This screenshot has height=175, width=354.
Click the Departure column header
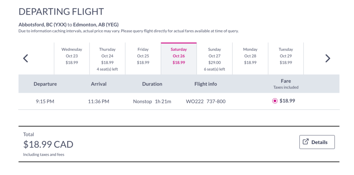45,84
